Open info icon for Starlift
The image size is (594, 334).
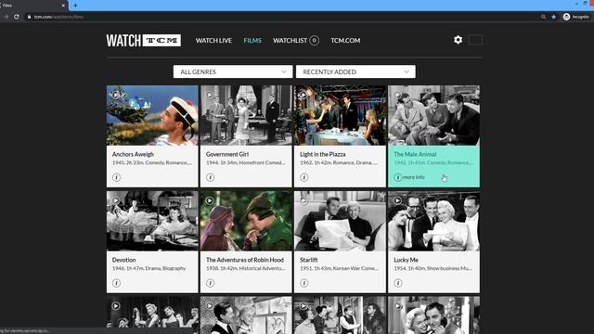(x=303, y=283)
